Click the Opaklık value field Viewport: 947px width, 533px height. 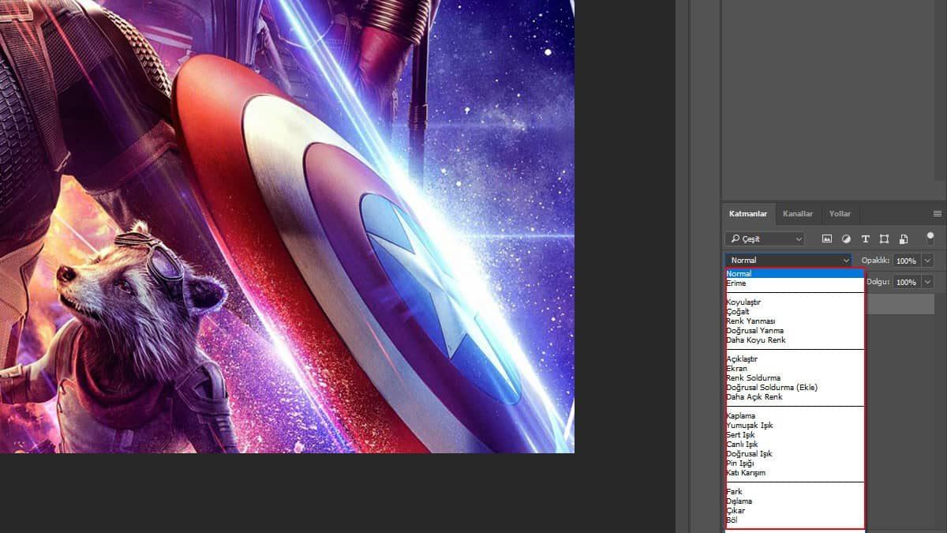[x=908, y=260]
